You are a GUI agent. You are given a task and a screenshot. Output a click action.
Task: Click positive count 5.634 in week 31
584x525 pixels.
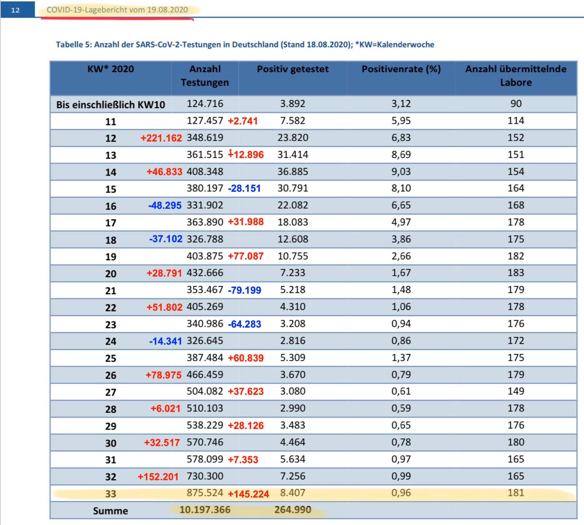click(293, 459)
